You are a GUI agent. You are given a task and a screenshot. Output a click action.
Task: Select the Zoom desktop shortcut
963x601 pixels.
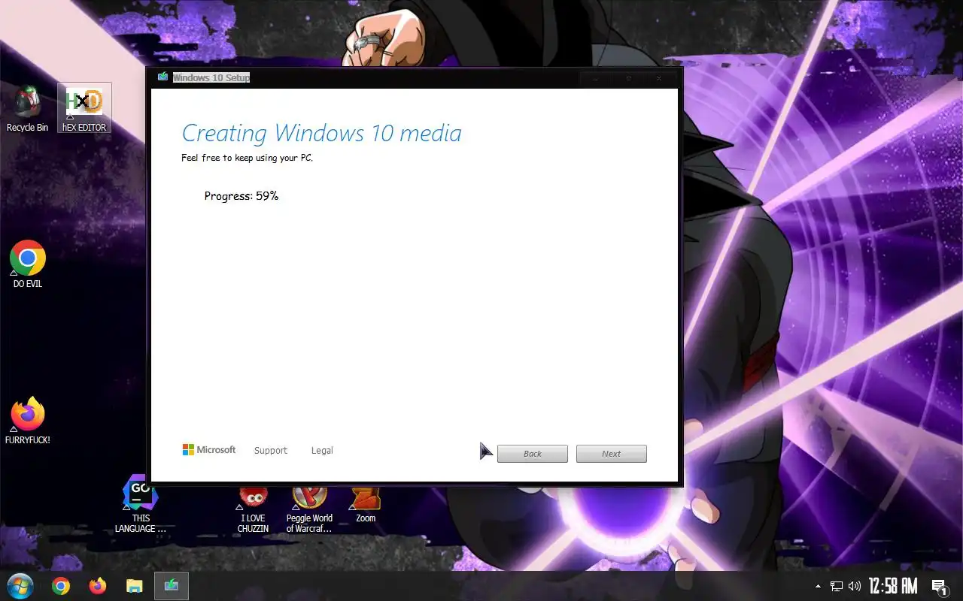366,505
